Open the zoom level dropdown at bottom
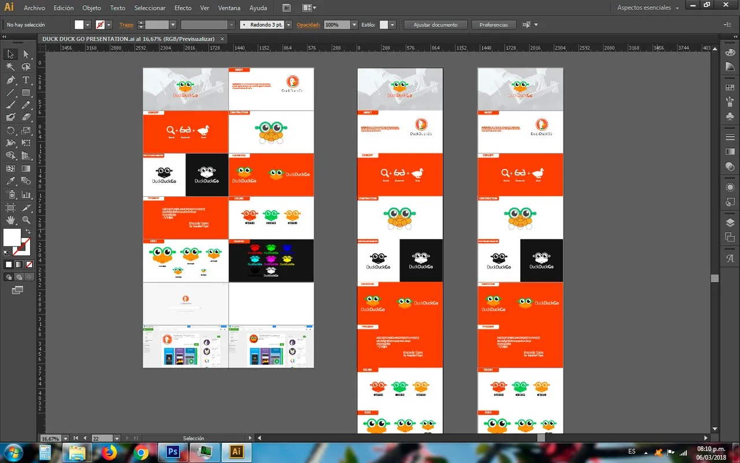Image resolution: width=740 pixels, height=463 pixels. 66,439
